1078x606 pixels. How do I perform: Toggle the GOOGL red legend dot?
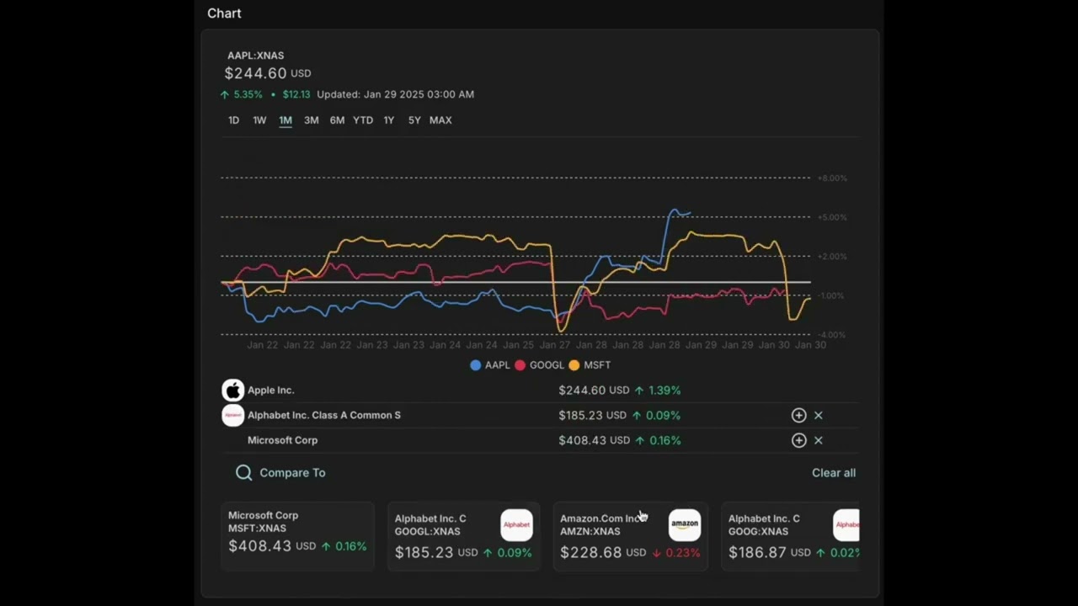point(520,365)
